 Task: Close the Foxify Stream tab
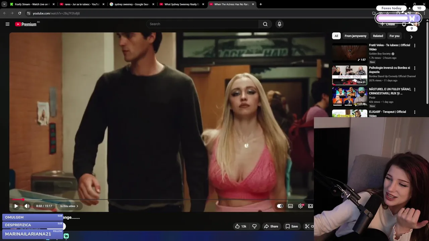(x=53, y=4)
